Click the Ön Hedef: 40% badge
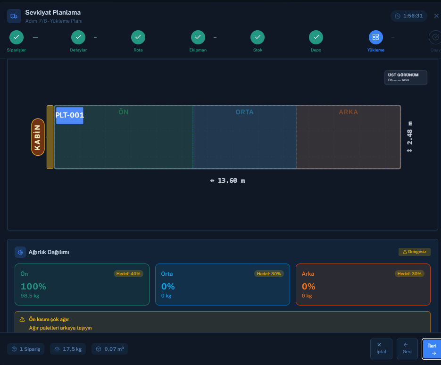441x365 pixels. (x=128, y=274)
